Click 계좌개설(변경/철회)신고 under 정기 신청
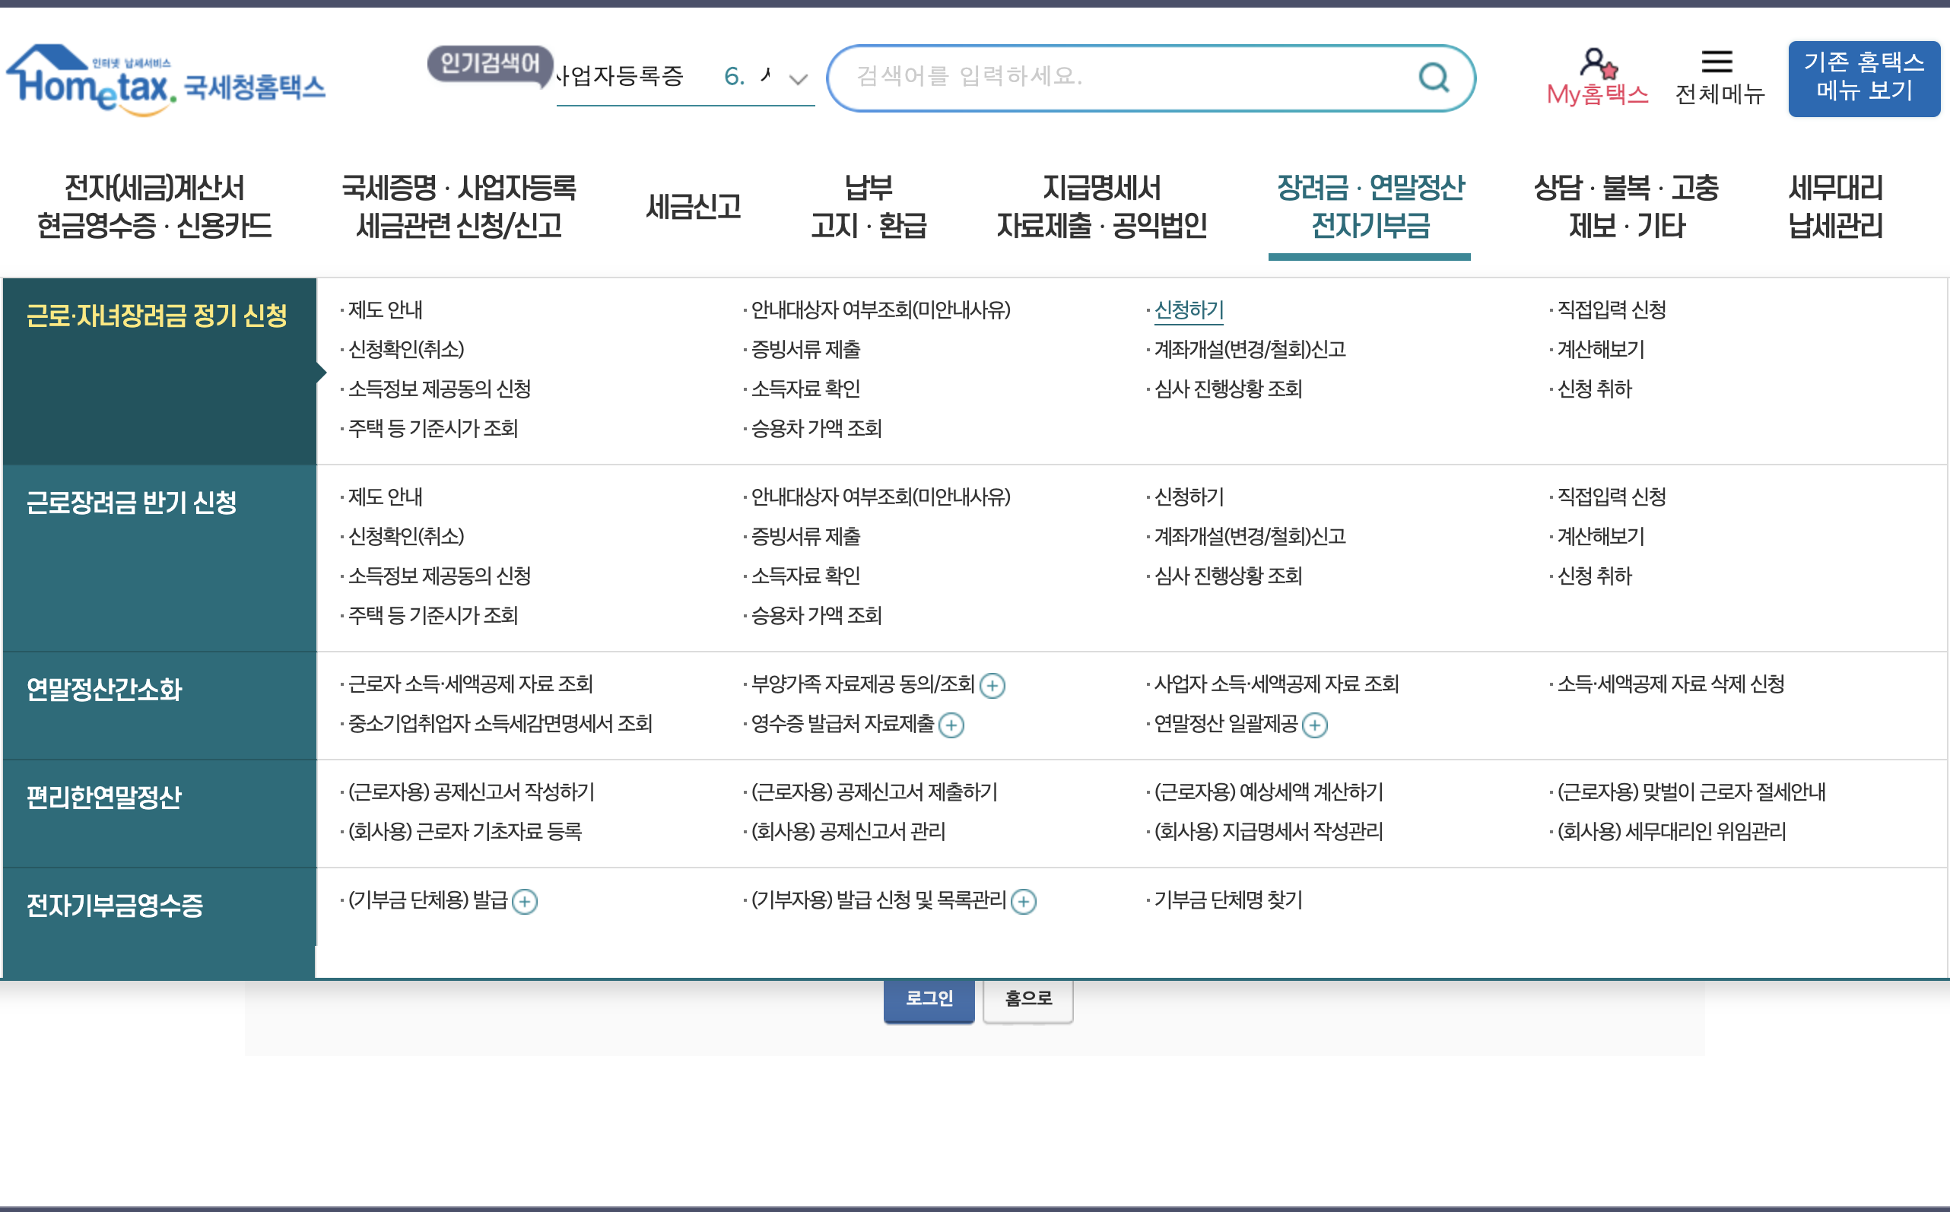This screenshot has width=1950, height=1212. tap(1250, 350)
